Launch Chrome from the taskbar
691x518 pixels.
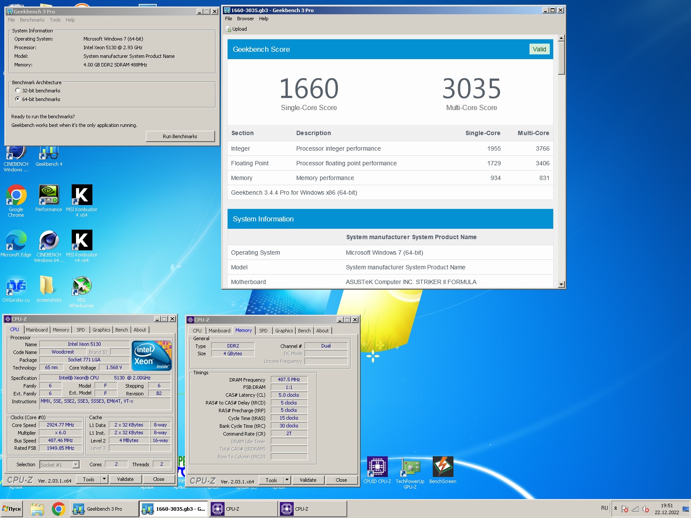(x=59, y=509)
